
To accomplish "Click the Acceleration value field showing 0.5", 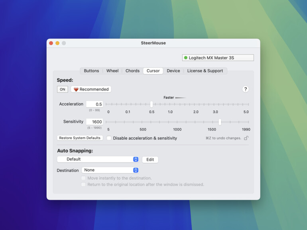I will coord(94,104).
